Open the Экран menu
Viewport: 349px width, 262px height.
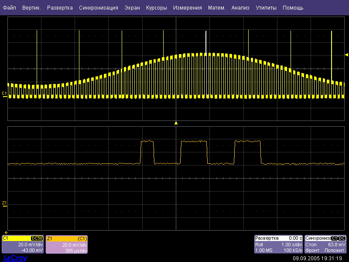[132, 8]
